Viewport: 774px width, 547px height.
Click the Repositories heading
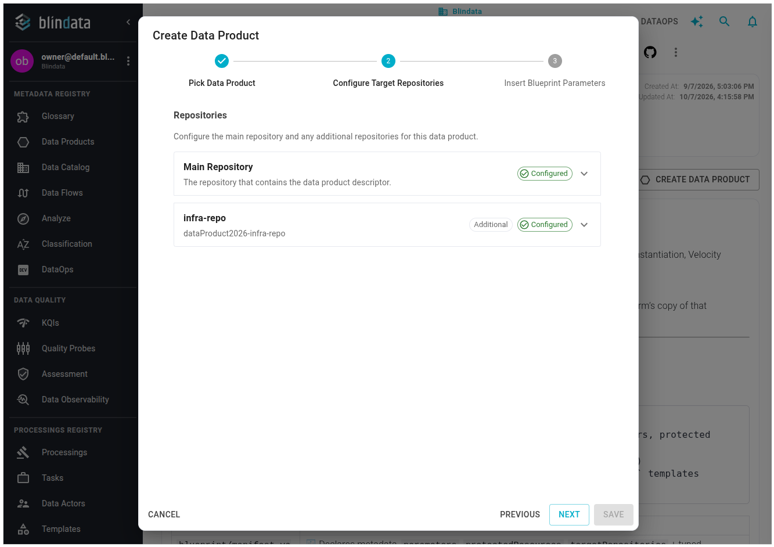pos(200,116)
